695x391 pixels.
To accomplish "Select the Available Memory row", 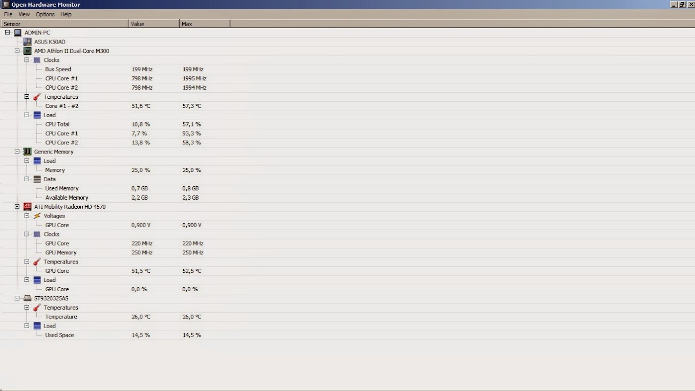I will tap(347, 198).
